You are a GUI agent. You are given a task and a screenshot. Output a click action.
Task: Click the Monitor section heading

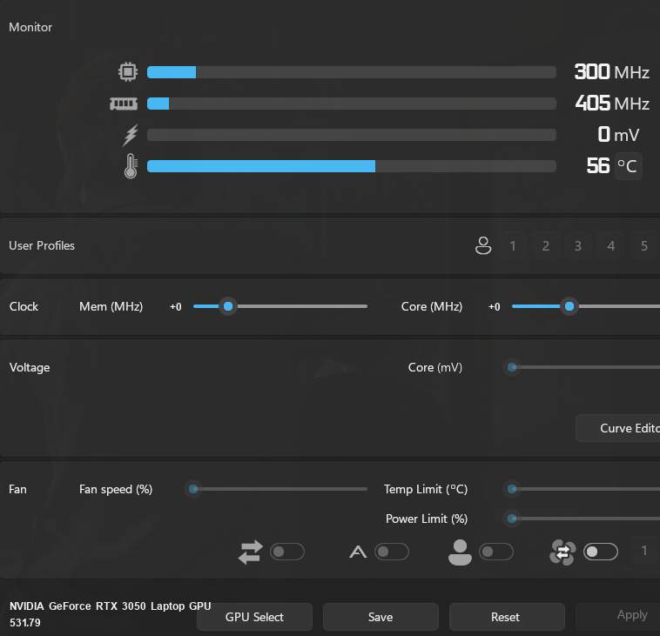coord(30,27)
